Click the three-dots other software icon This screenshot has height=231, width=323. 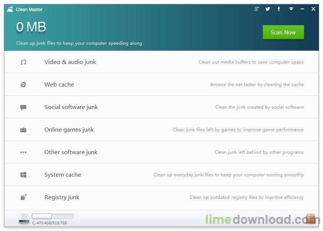click(23, 152)
